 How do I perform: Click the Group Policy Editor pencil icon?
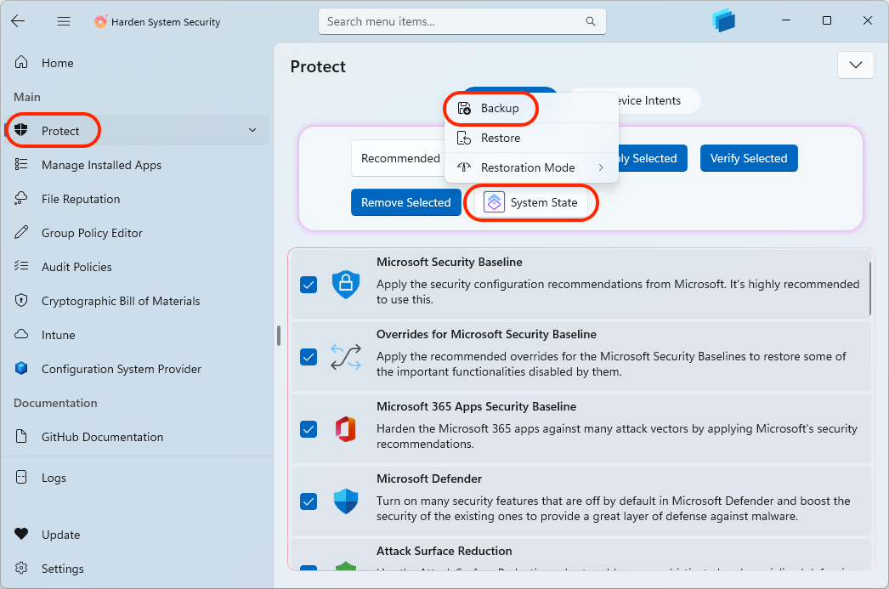click(21, 232)
